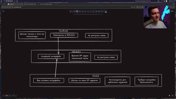Select the 'Прямой IP адрес локальной петли' box
176x99 pixels.
click(x=80, y=57)
